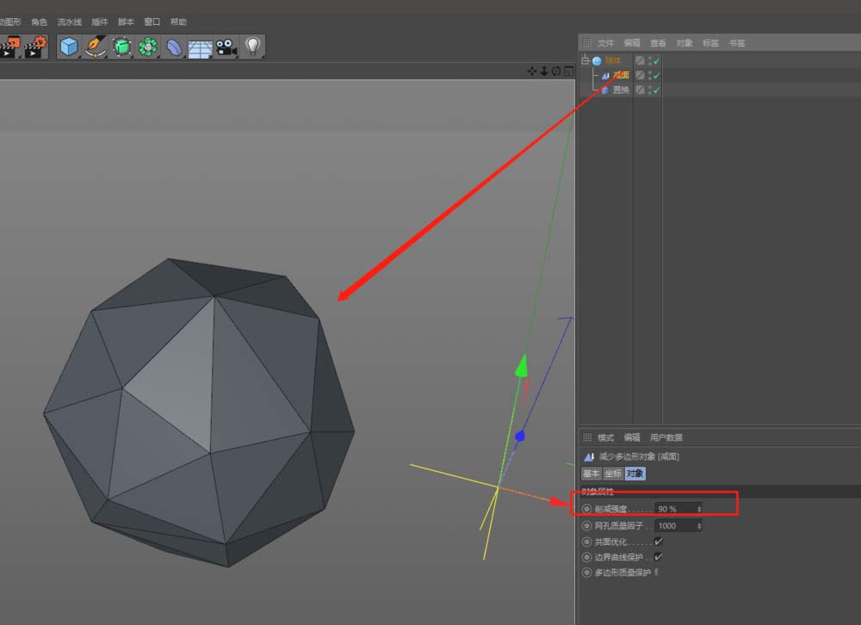Image resolution: width=861 pixels, height=625 pixels.
Task: Select the Cube primitive tool
Action: pos(69,46)
